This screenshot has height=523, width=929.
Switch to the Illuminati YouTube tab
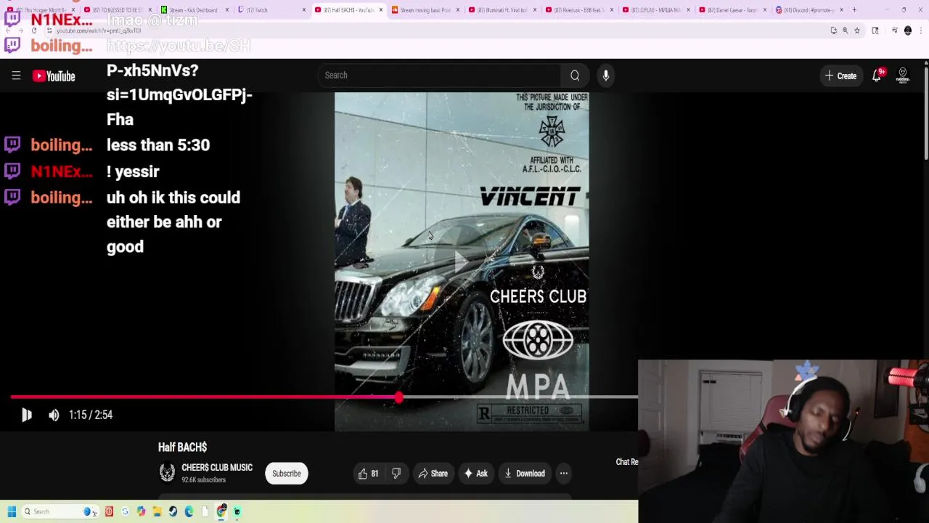tap(503, 10)
